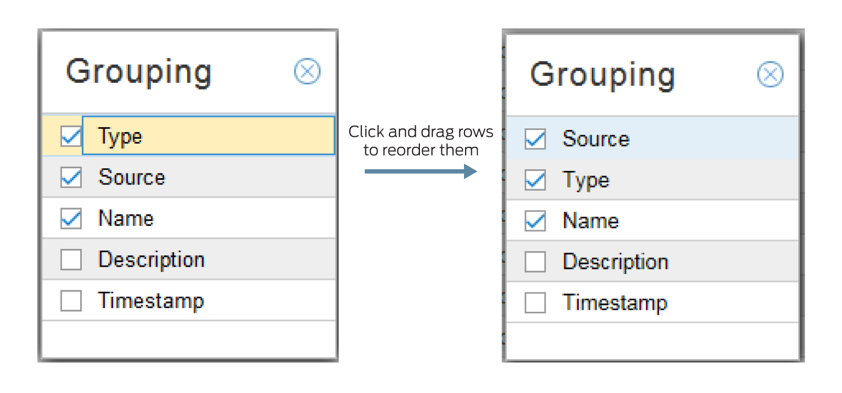
Task: Select Description row label in left panel
Action: (x=152, y=259)
